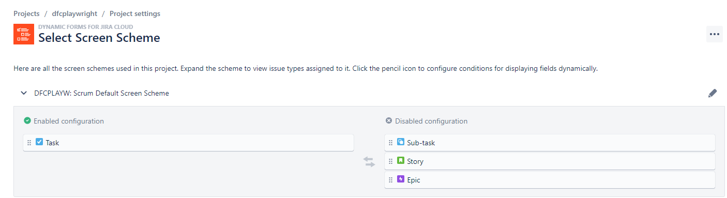Image resolution: width=727 pixels, height=198 pixels.
Task: Click the Dynamic Forms app logo icon
Action: 24,34
